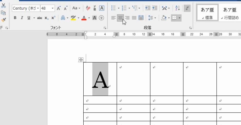Screen dimensions: 241x125
Task: Toggle italic formatting
Action: pyautogui.click(x=22, y=18)
